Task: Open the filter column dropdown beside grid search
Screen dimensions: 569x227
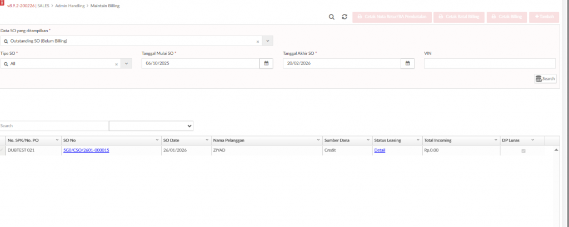Action: (151, 126)
